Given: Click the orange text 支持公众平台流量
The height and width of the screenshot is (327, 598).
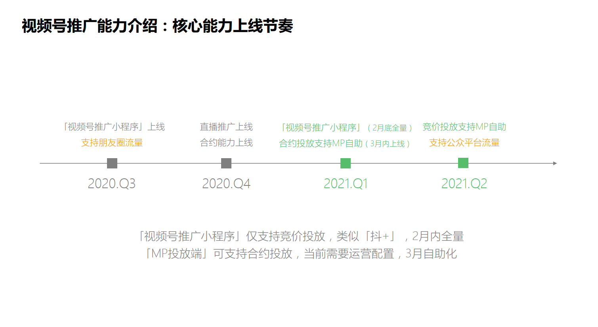Looking at the screenshot, I should pyautogui.click(x=464, y=143).
